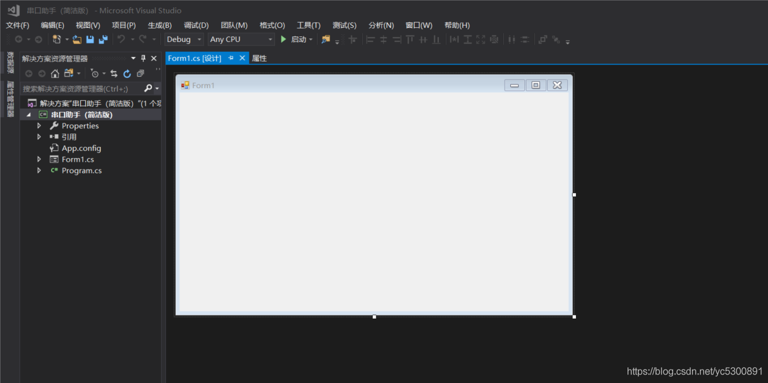Image resolution: width=768 pixels, height=383 pixels.
Task: Open the 属性管理器 side tab
Action: pos(10,99)
